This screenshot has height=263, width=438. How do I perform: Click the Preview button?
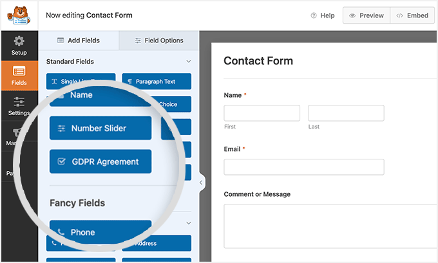[x=367, y=15]
